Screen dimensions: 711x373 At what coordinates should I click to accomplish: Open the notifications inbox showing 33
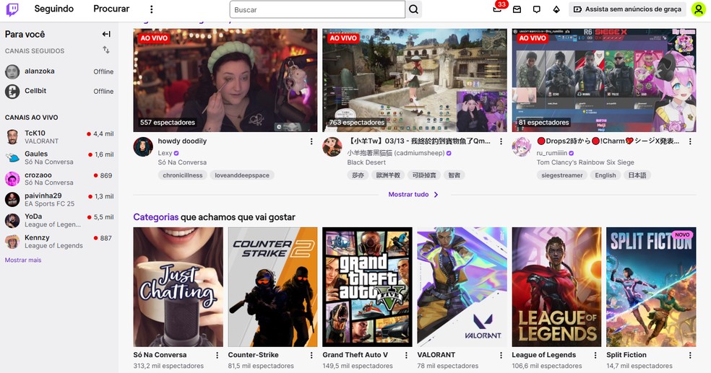point(497,9)
